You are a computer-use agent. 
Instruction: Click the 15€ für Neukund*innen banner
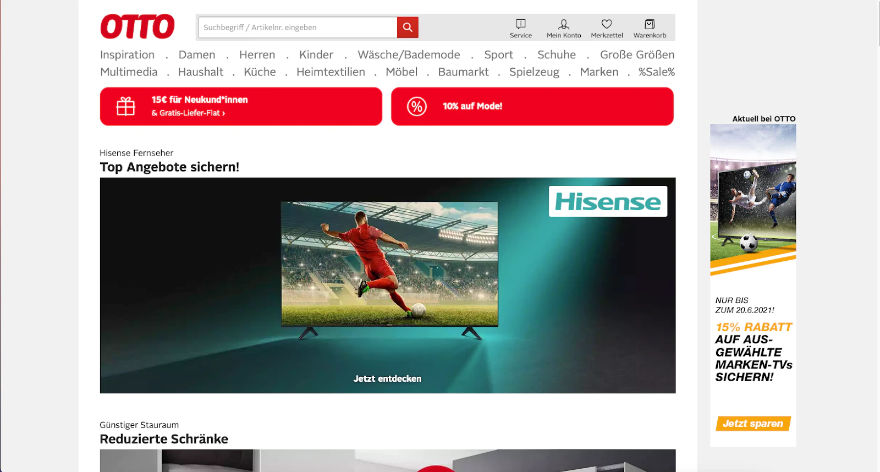[x=241, y=106]
